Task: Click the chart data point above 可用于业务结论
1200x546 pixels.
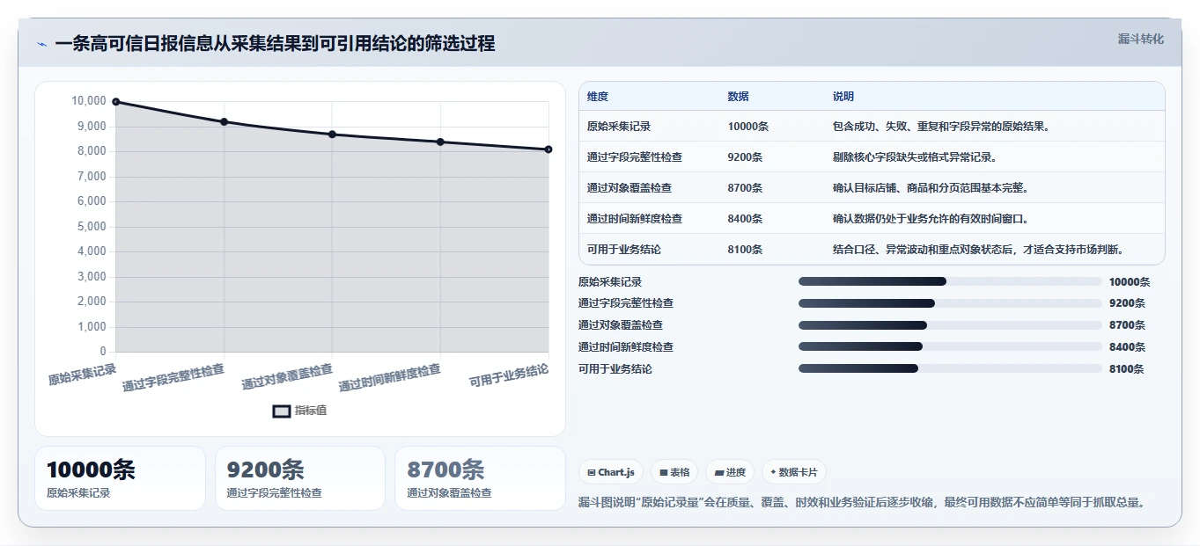Action: [x=548, y=149]
